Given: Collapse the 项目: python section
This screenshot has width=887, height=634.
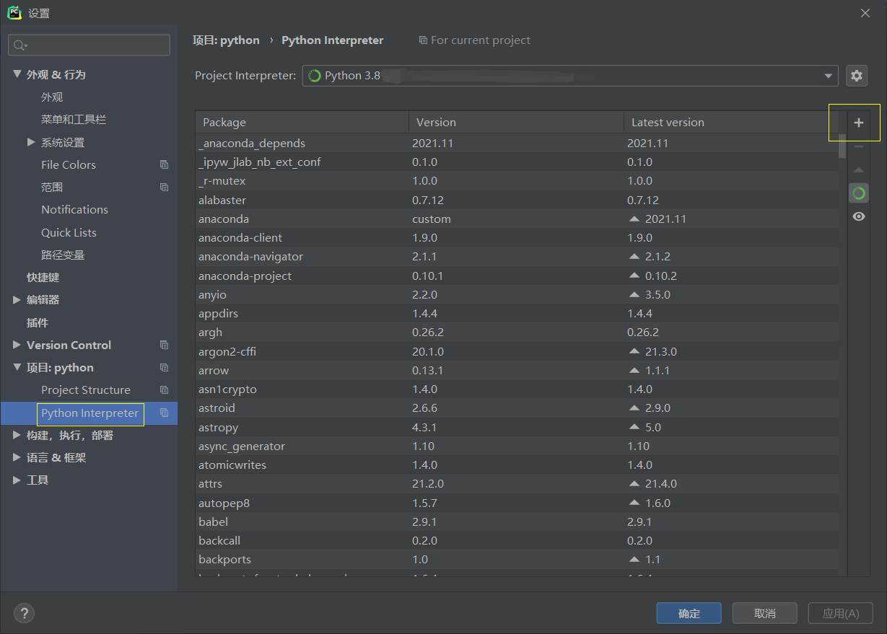Looking at the screenshot, I should click(17, 368).
